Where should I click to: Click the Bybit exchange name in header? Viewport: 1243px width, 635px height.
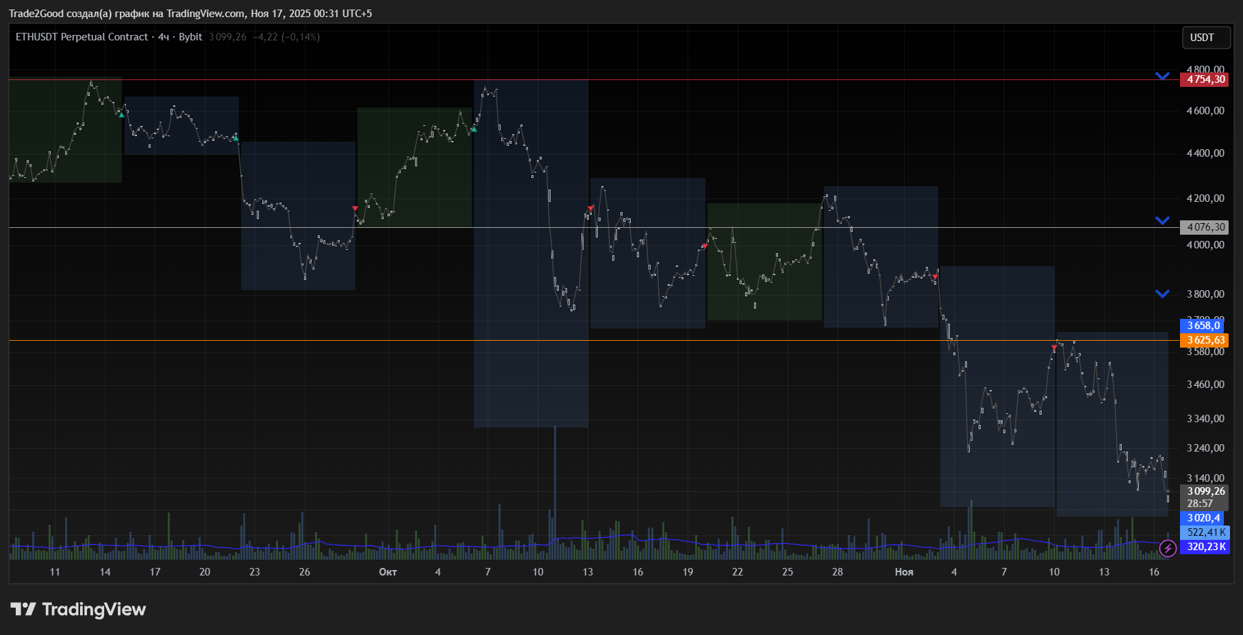(x=190, y=37)
